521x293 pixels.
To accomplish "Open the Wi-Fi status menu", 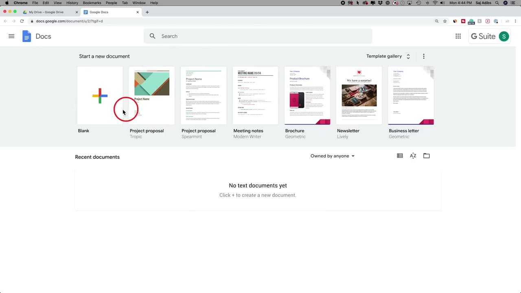I will click(x=435, y=3).
